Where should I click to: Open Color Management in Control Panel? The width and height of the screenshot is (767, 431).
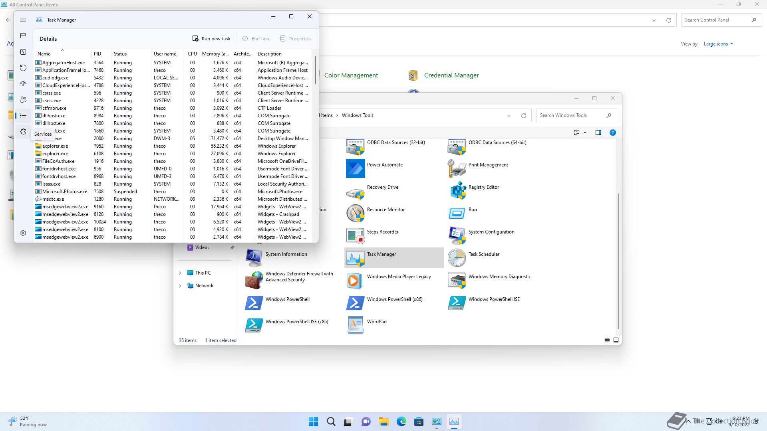pos(351,75)
